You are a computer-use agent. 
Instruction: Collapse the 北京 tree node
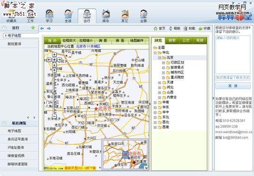(x=160, y=58)
